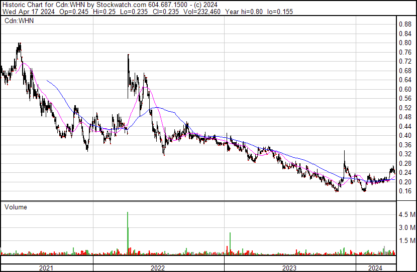The height and width of the screenshot is (272, 417).
Task: Click the 0.28 price axis label
Action: pyautogui.click(x=405, y=163)
